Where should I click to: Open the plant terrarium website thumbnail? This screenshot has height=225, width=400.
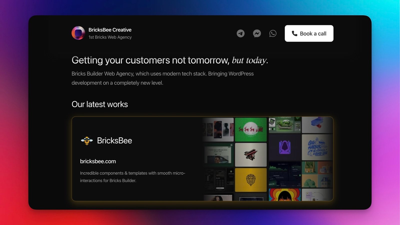coord(285,125)
